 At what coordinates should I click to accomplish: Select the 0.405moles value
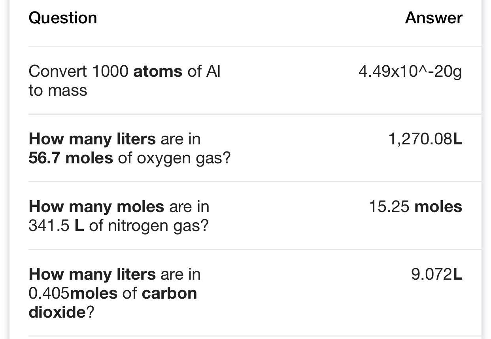pos(73,294)
